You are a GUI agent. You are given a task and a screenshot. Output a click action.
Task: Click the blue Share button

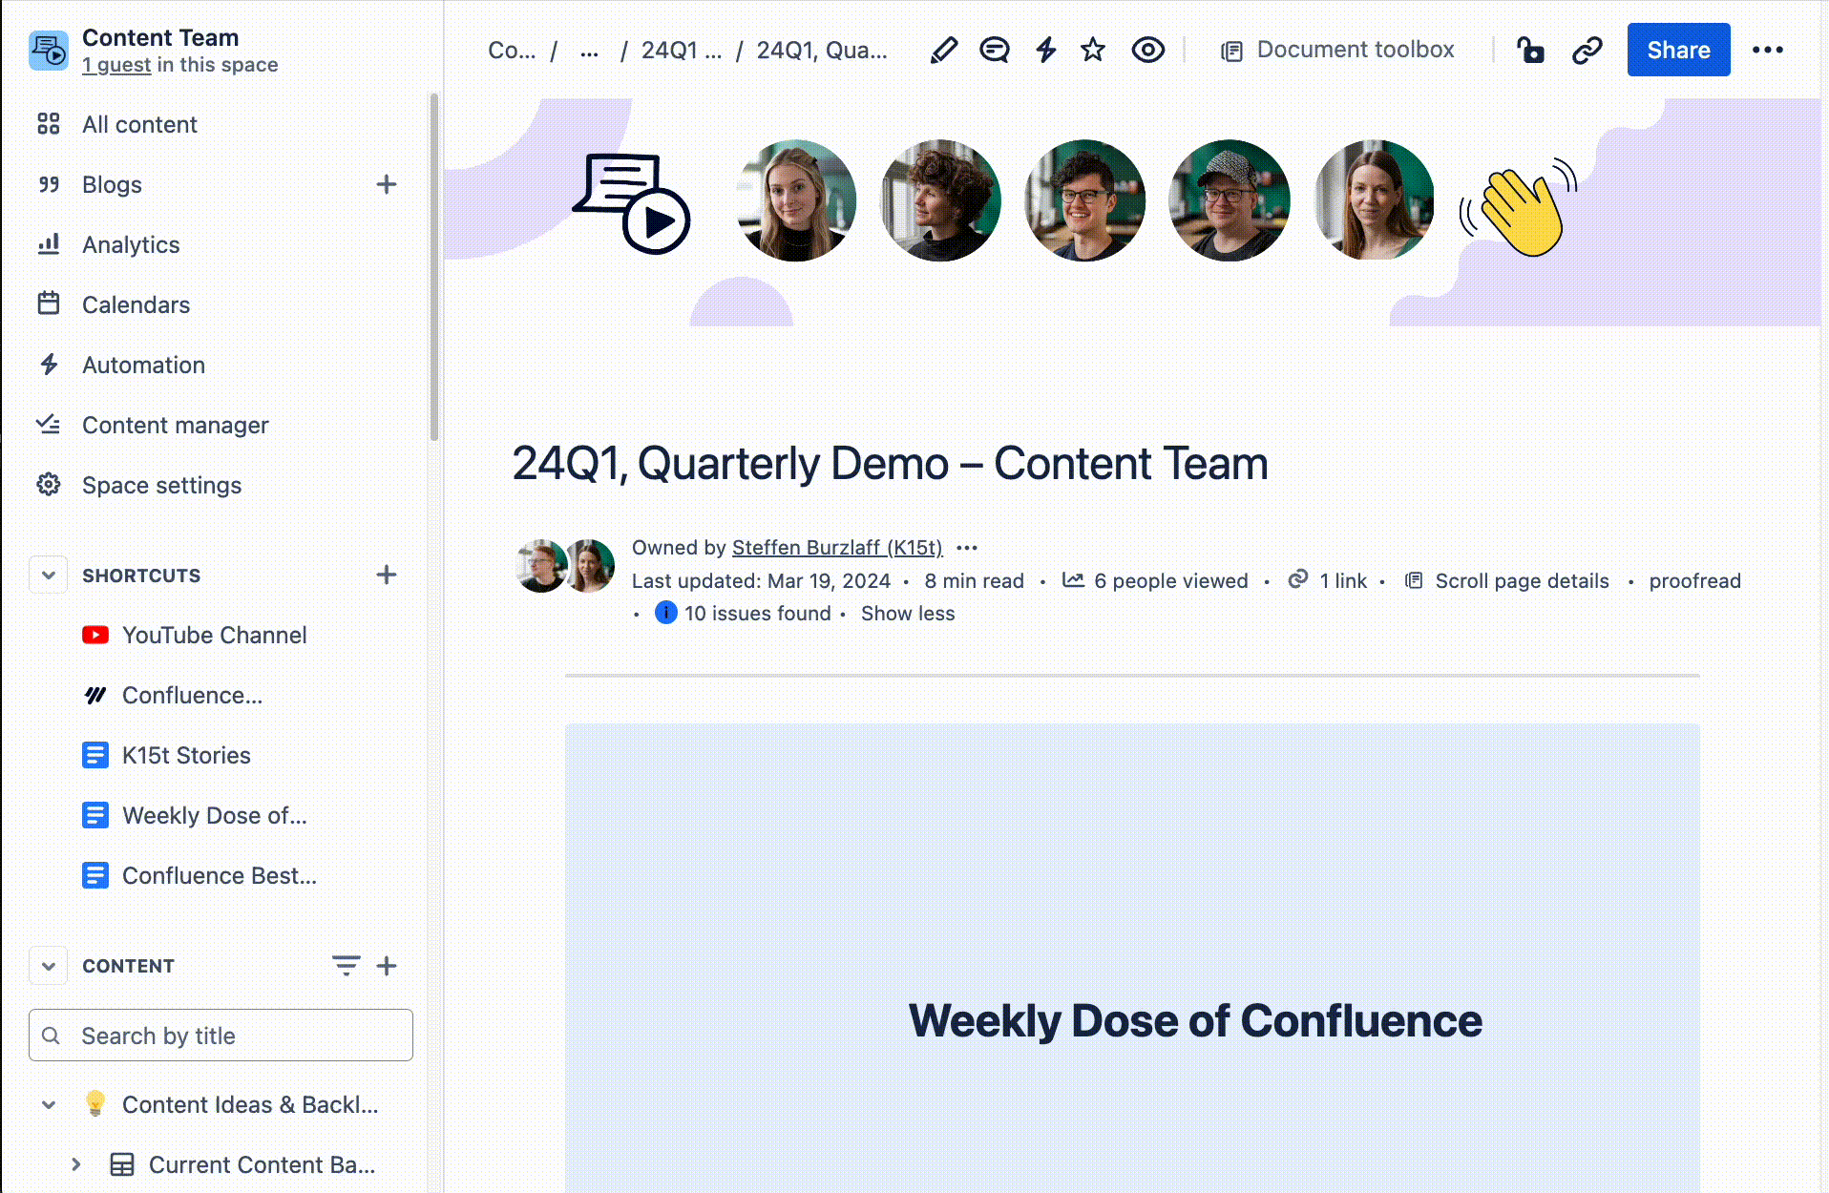1678,50
